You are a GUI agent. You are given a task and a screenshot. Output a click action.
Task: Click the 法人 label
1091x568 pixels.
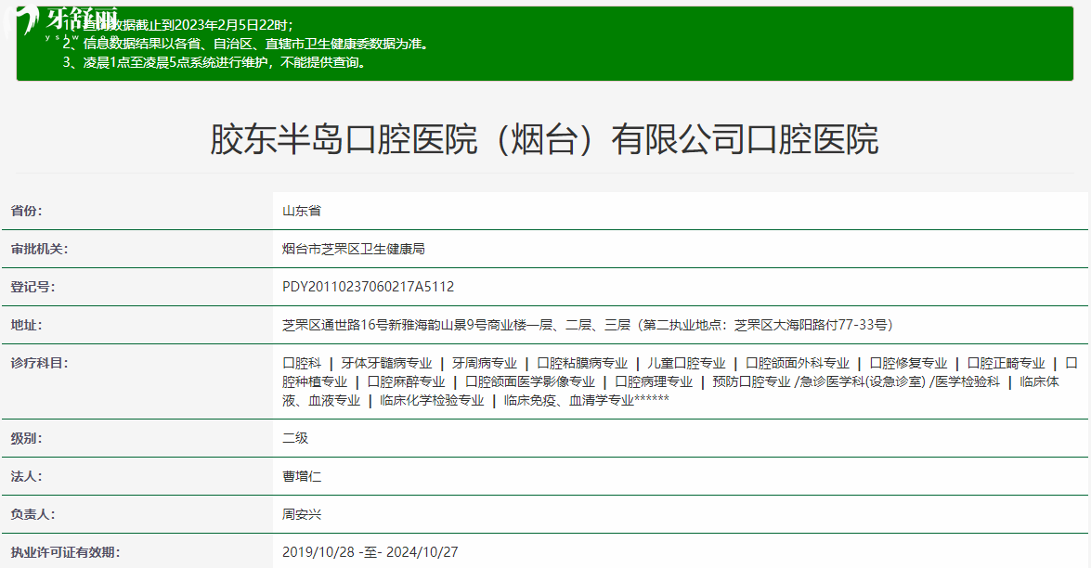26,476
